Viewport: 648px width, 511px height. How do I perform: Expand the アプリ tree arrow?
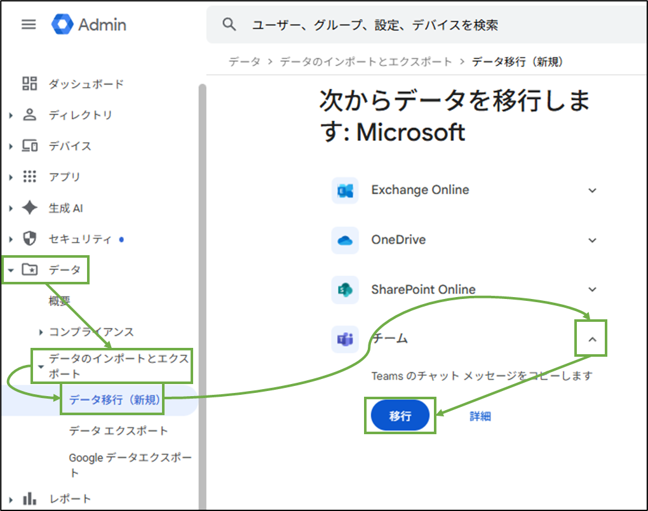pos(11,177)
